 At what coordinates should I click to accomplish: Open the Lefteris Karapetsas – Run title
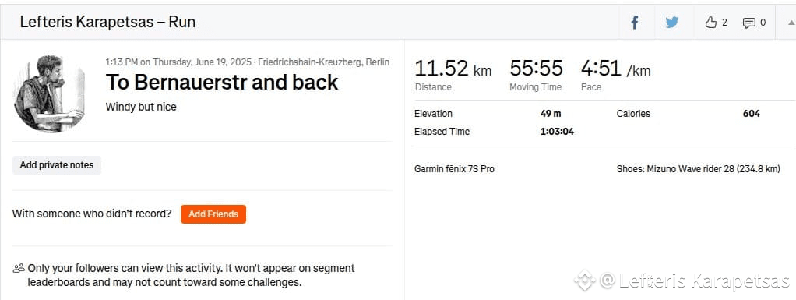click(107, 22)
